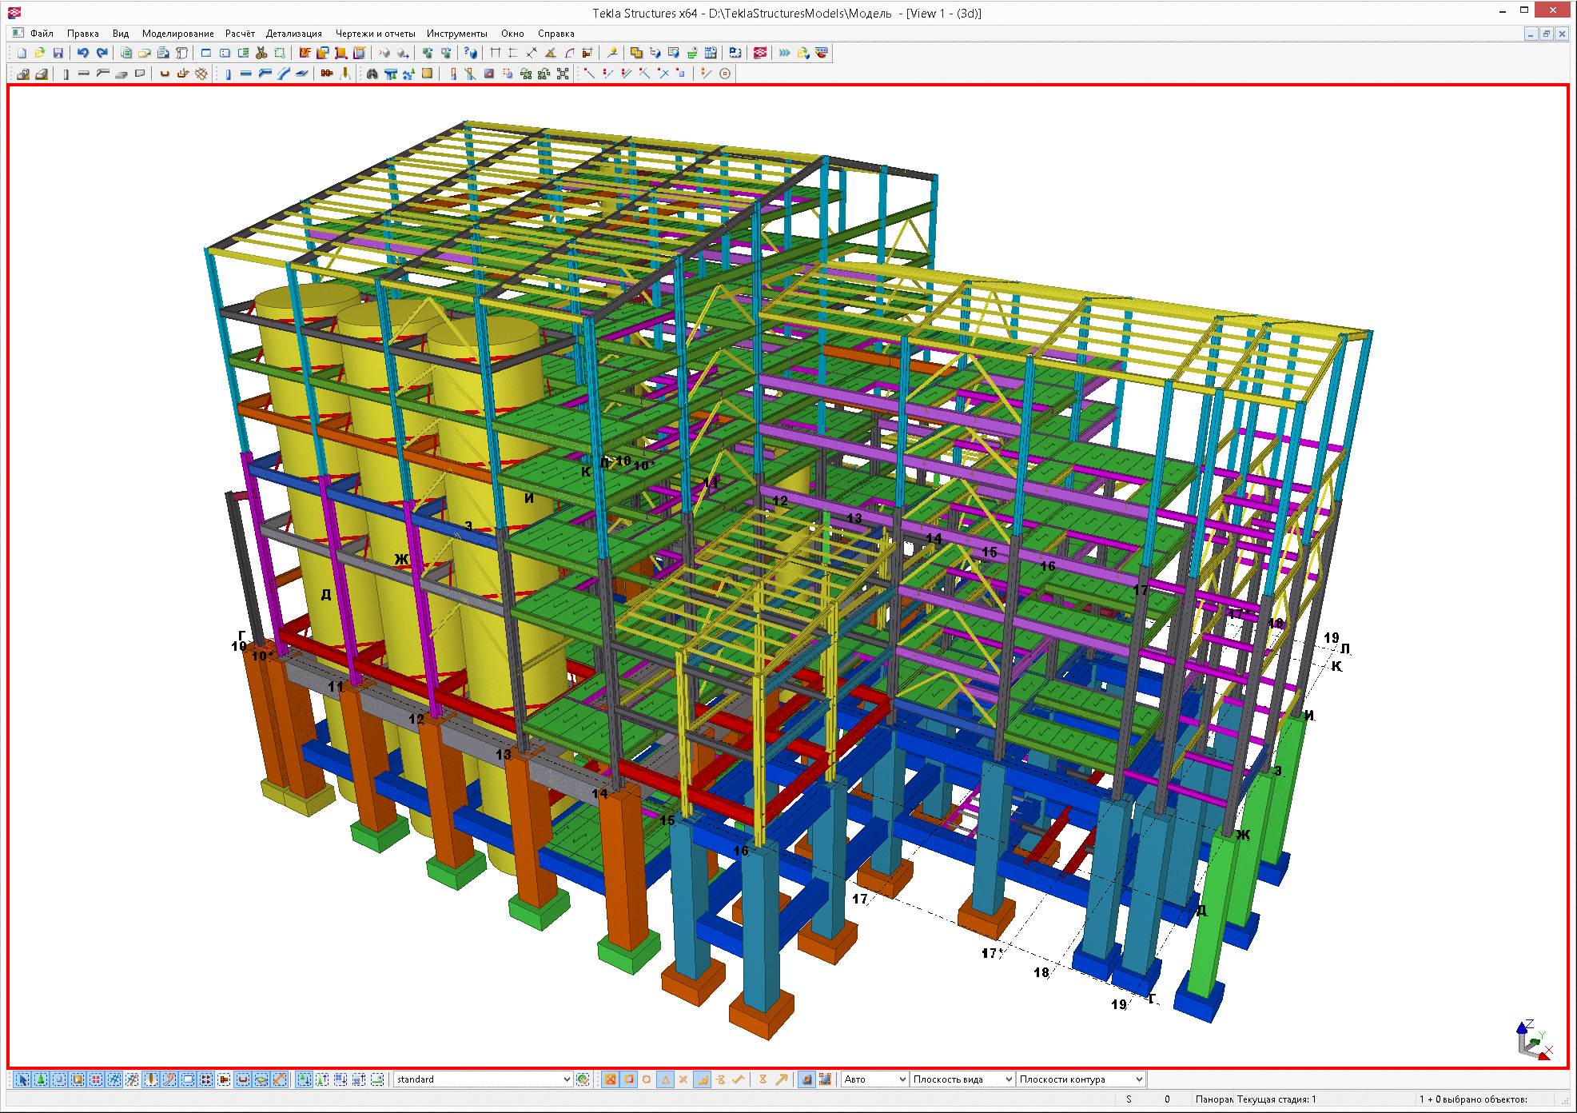Open the Чертежи и отчеты menu
The image size is (1577, 1113).
click(375, 34)
